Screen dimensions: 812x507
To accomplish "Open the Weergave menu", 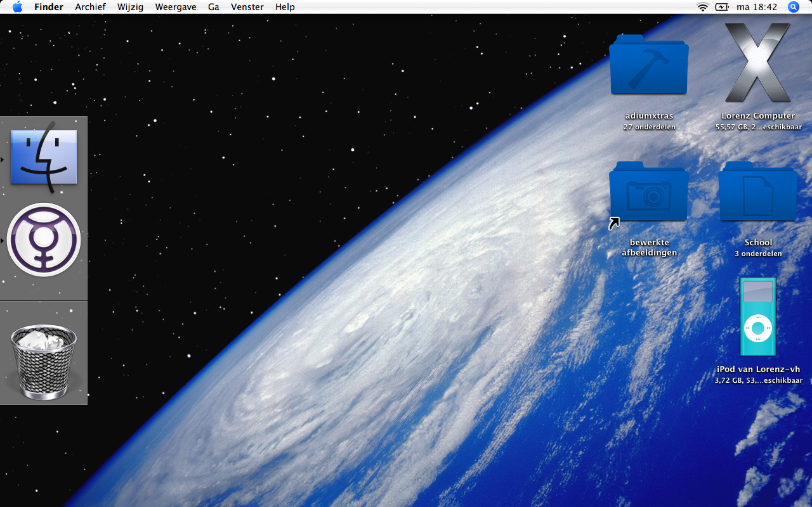I will (176, 7).
